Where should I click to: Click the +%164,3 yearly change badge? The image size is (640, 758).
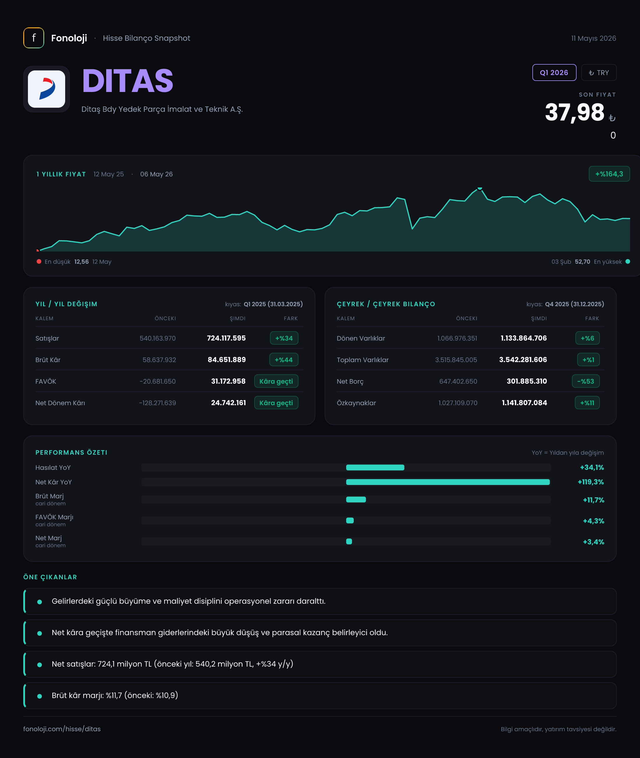[609, 174]
